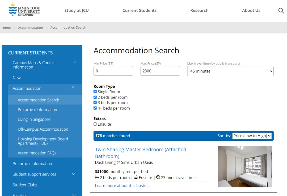Uncheck the Single Room checkbox

click(95, 92)
